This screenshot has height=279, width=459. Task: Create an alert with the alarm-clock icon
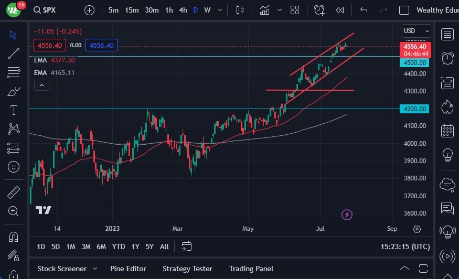point(319,10)
